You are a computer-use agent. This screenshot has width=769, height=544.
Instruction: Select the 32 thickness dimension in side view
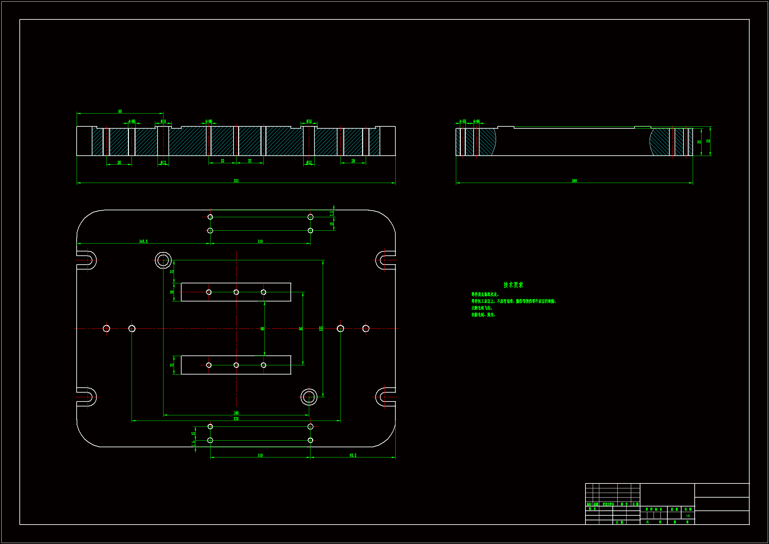[708, 141]
